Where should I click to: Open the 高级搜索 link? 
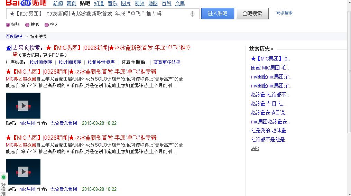tap(284, 13)
